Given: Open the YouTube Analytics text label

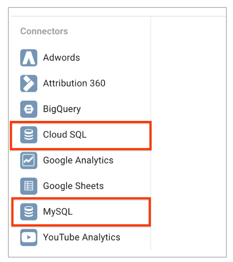Looking at the screenshot, I should pos(82,238).
